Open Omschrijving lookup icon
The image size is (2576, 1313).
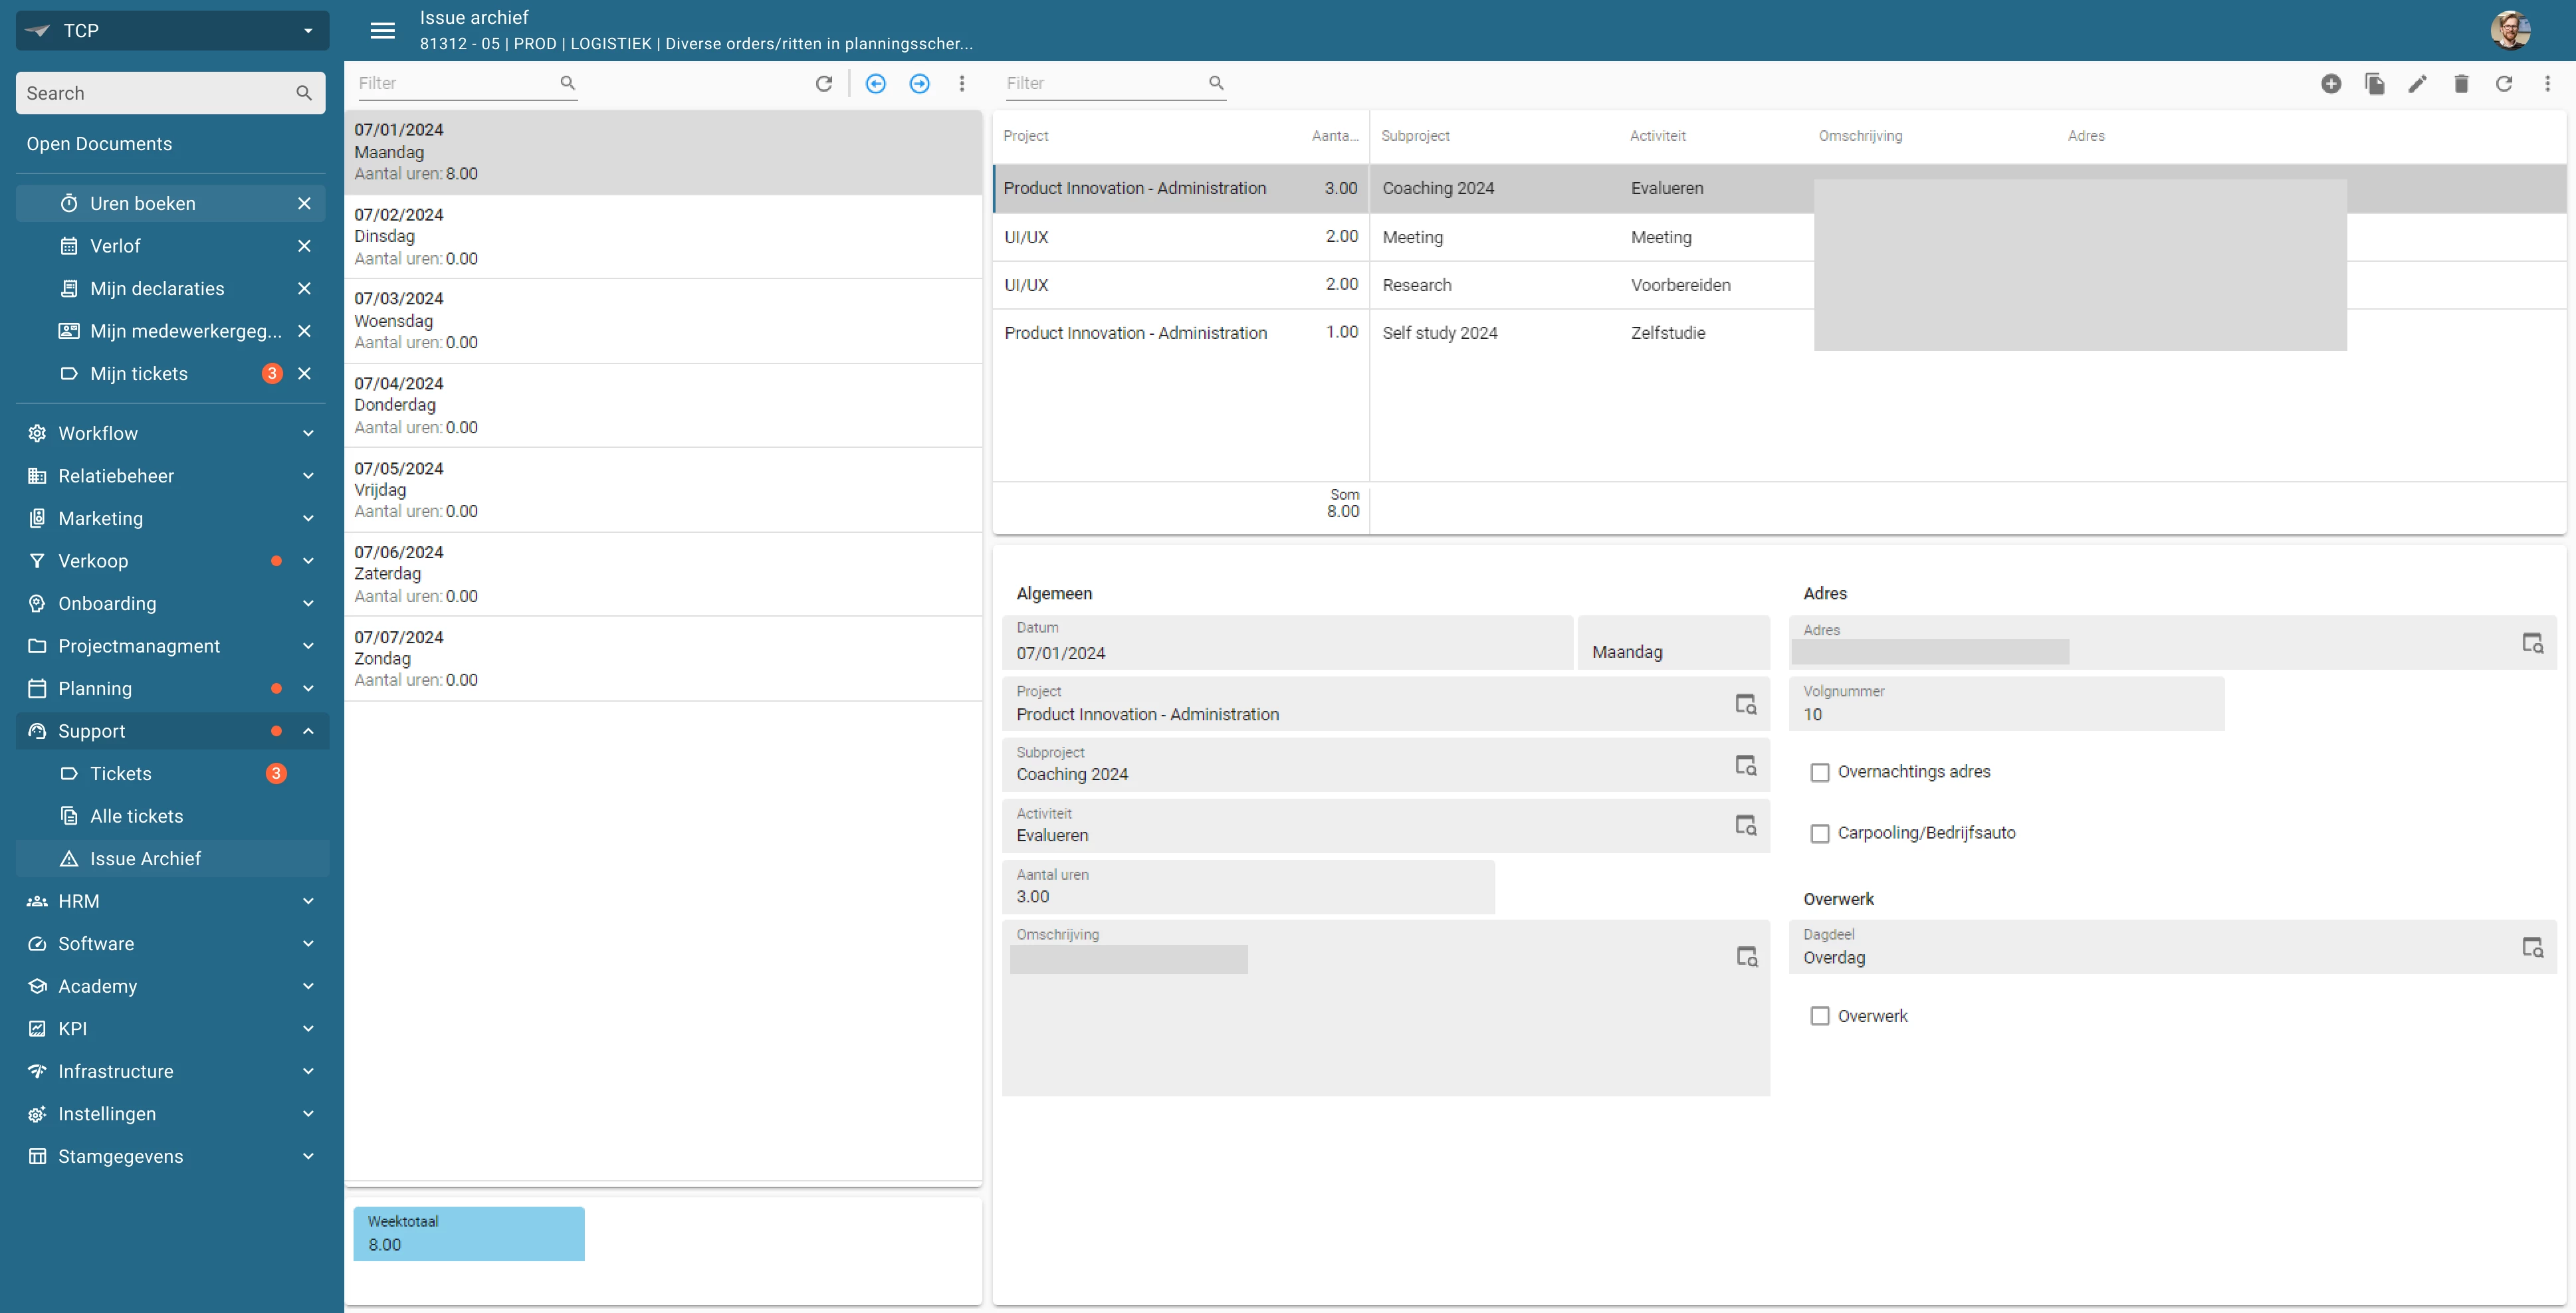pyautogui.click(x=1747, y=956)
